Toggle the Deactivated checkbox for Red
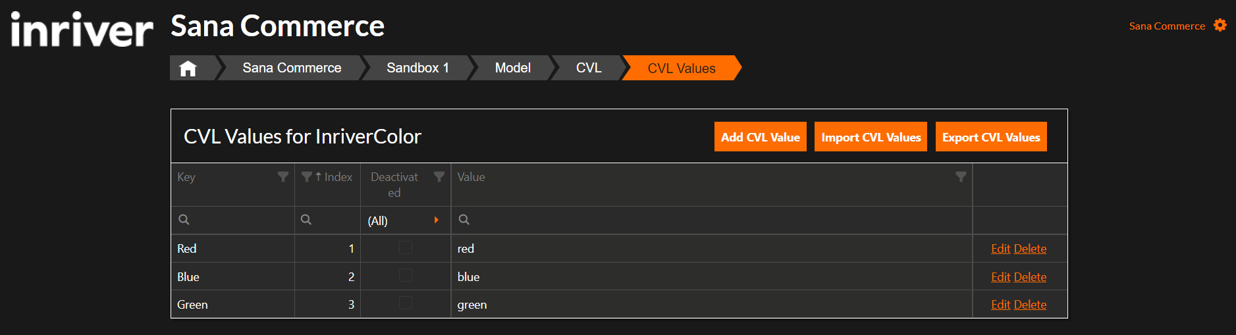This screenshot has width=1236, height=335. pos(406,247)
